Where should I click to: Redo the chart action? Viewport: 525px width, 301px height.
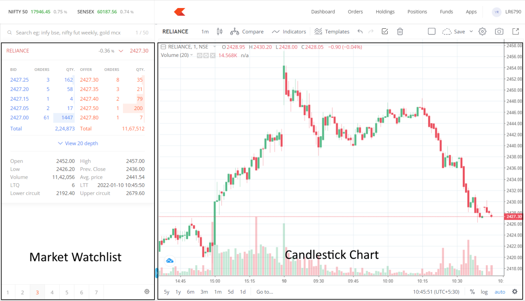pos(371,31)
